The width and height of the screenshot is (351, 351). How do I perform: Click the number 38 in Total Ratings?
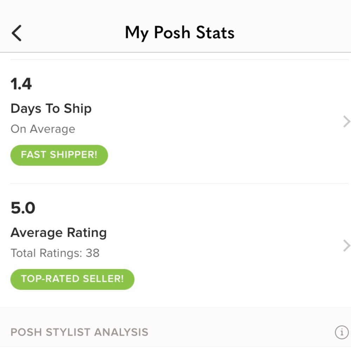point(92,253)
